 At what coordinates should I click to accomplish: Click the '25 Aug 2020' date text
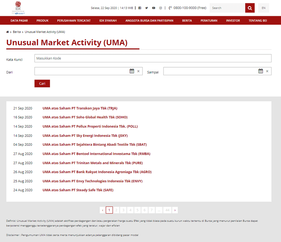click(x=23, y=181)
